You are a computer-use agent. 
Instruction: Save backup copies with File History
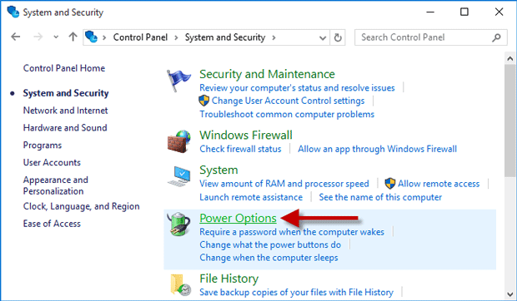click(296, 292)
